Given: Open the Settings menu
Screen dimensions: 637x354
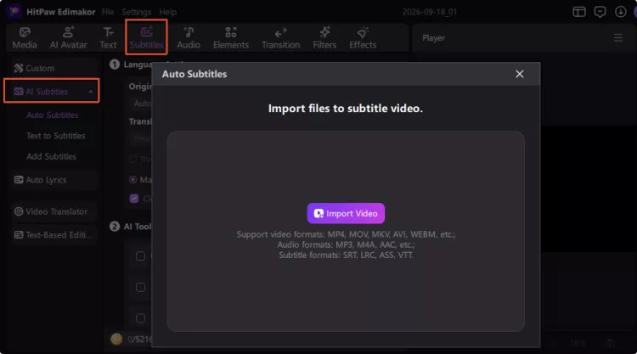Looking at the screenshot, I should (137, 12).
